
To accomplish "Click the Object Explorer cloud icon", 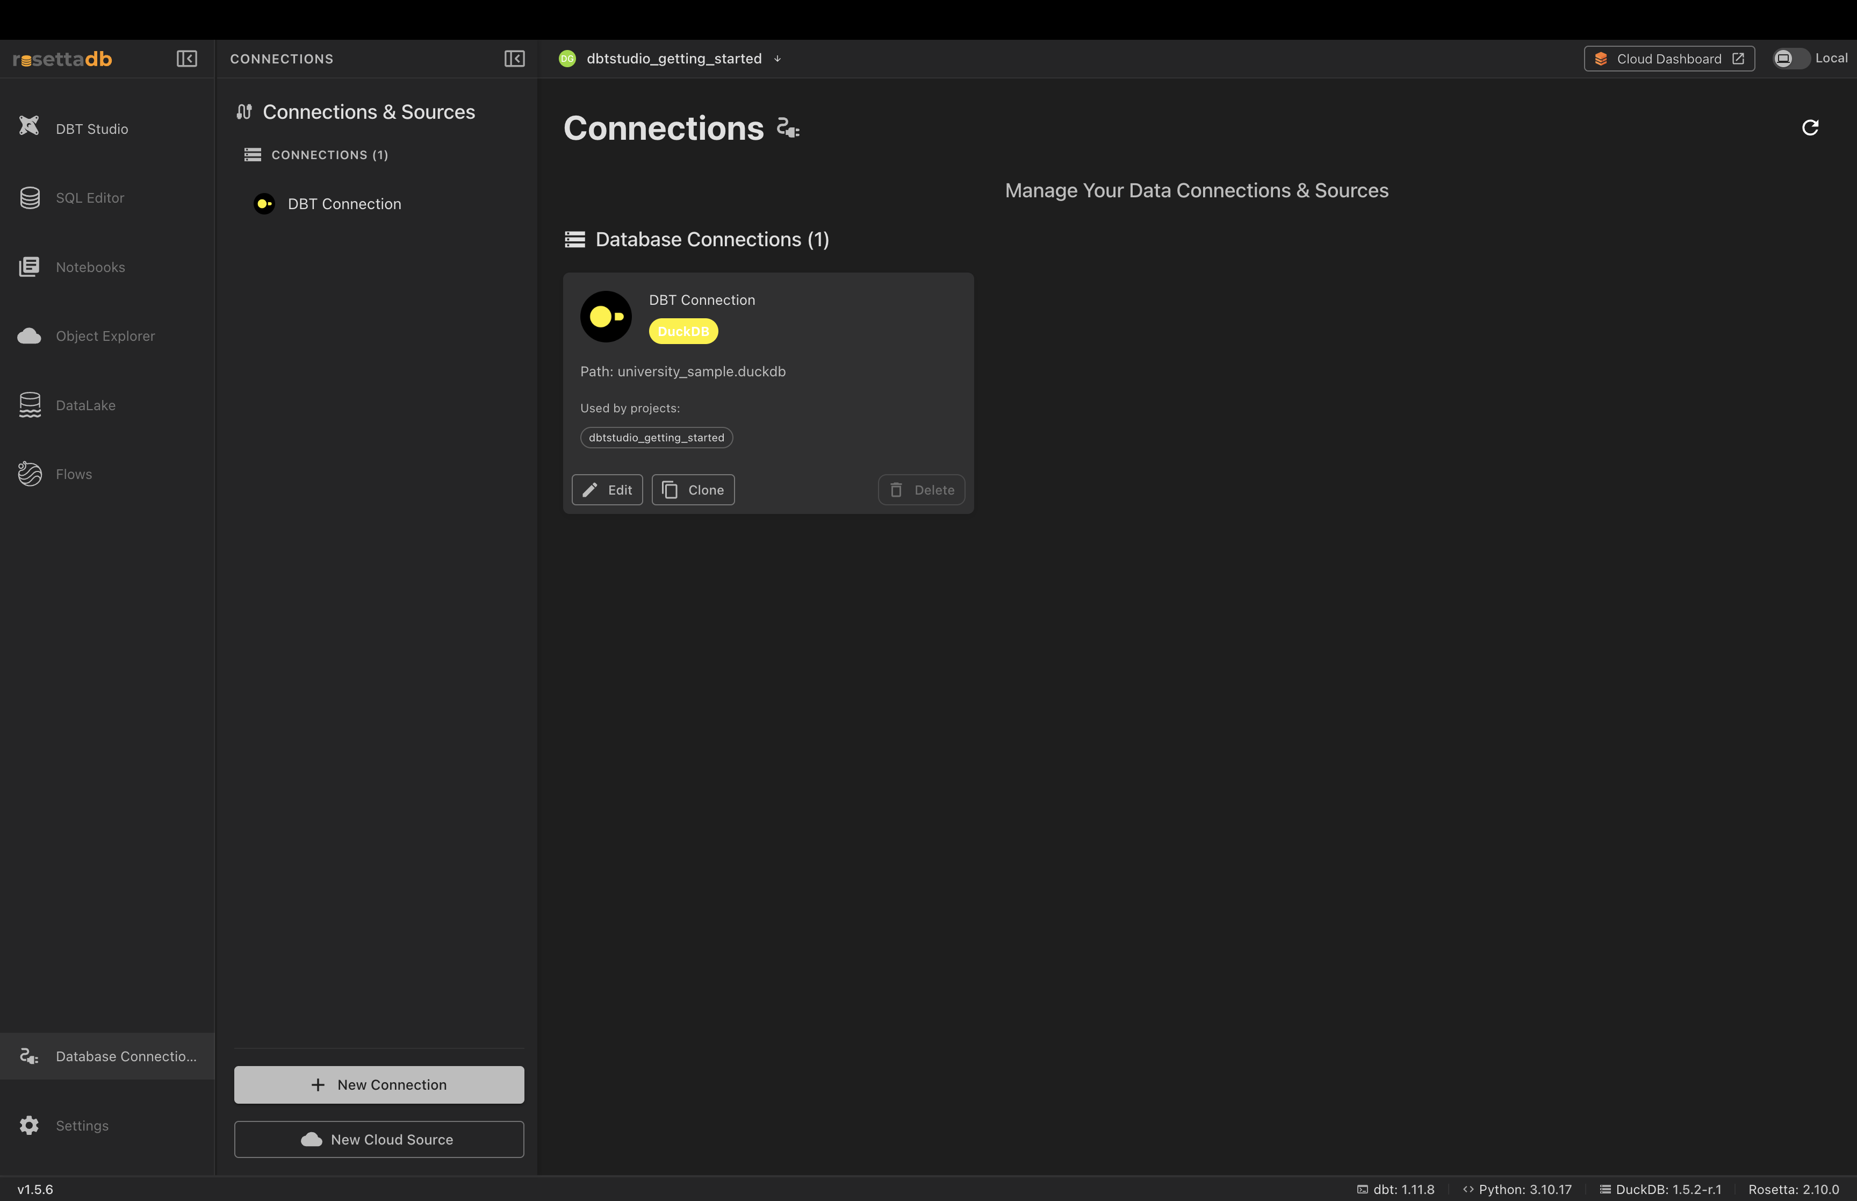I will (x=30, y=336).
